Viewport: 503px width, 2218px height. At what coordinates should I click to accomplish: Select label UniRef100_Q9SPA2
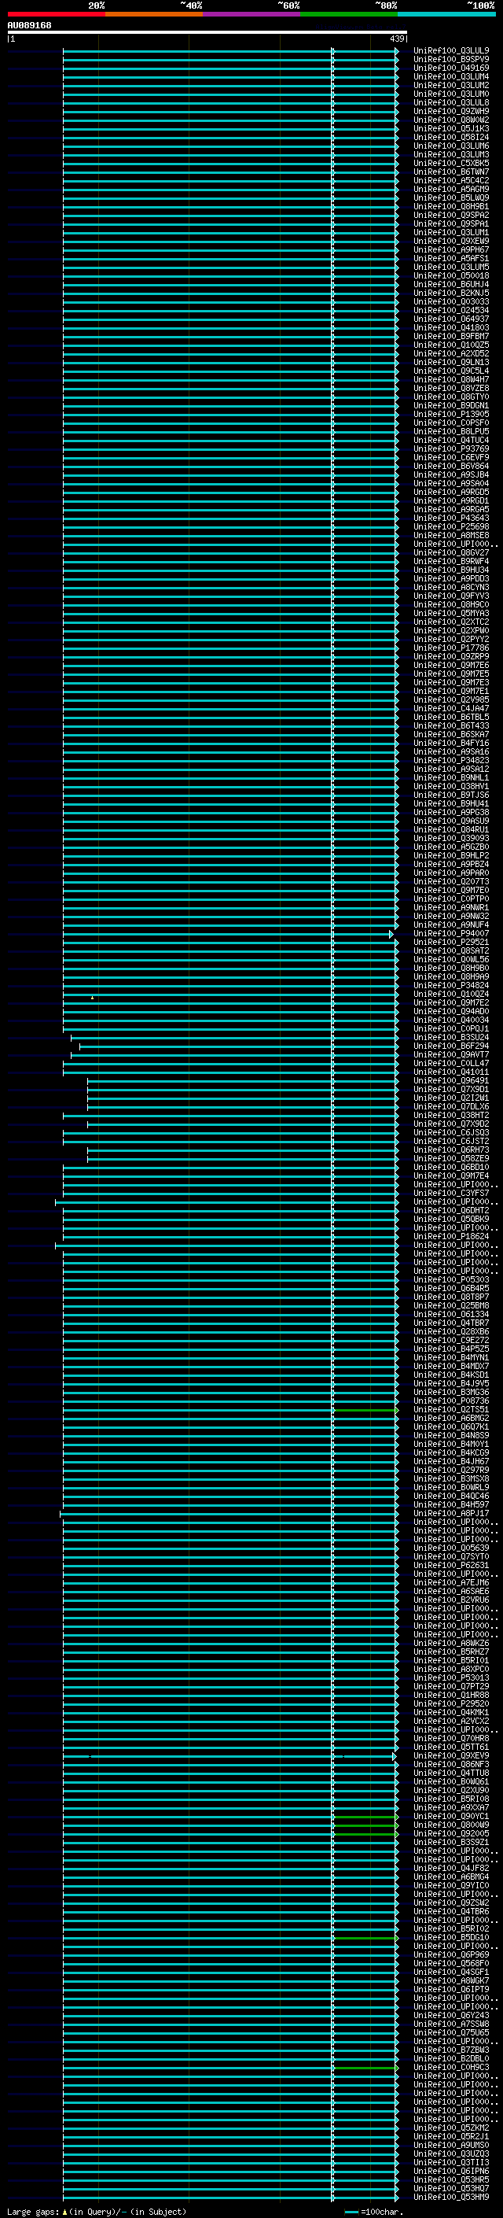[450, 216]
